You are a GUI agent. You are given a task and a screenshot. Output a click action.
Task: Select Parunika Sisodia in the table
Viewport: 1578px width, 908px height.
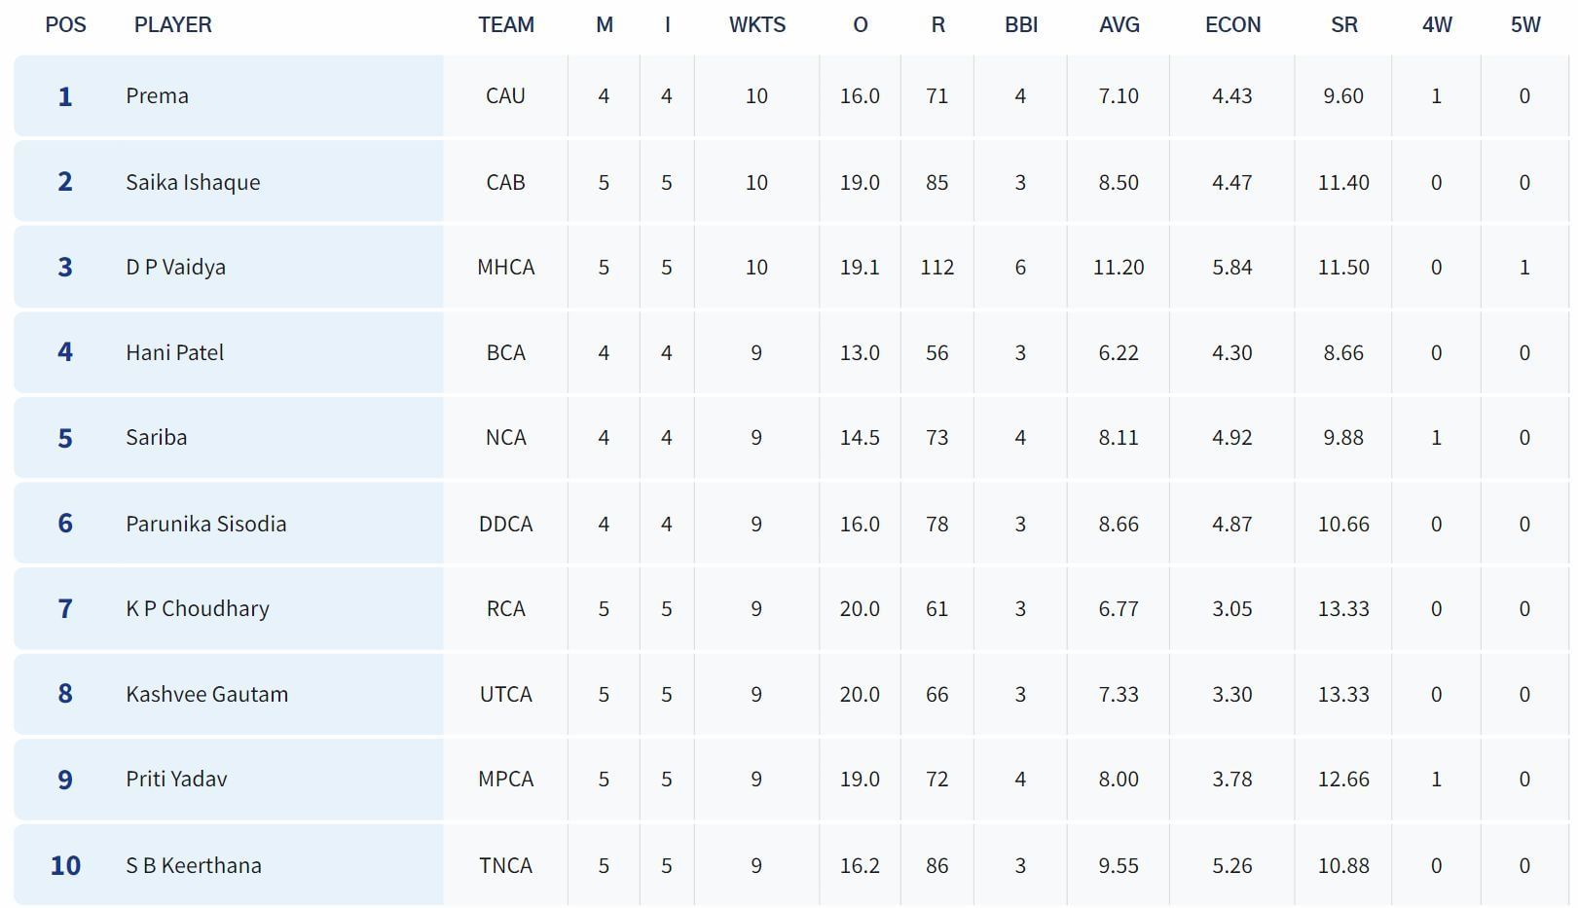[205, 524]
